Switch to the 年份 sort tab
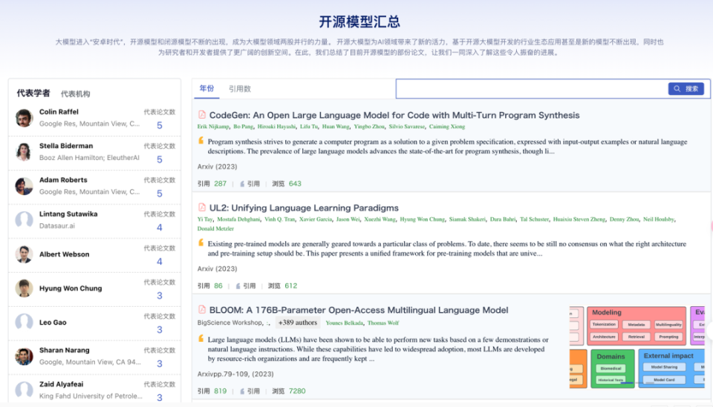 coord(207,88)
